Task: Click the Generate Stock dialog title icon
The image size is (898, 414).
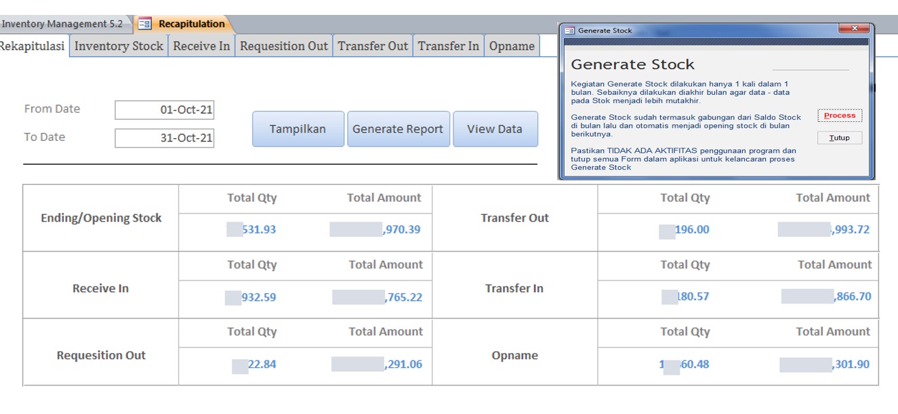Action: 569,30
